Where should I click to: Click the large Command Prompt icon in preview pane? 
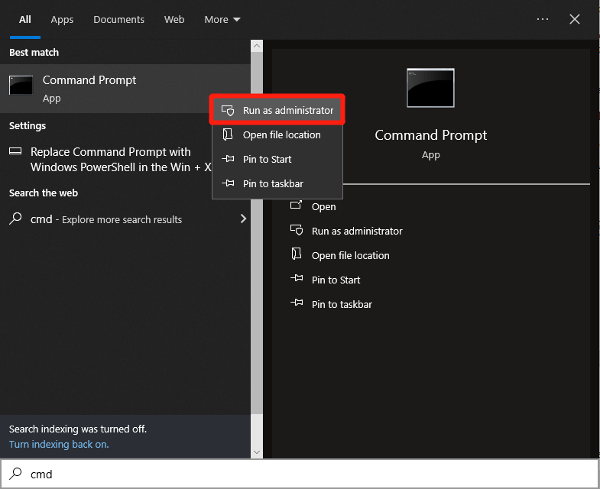point(430,88)
